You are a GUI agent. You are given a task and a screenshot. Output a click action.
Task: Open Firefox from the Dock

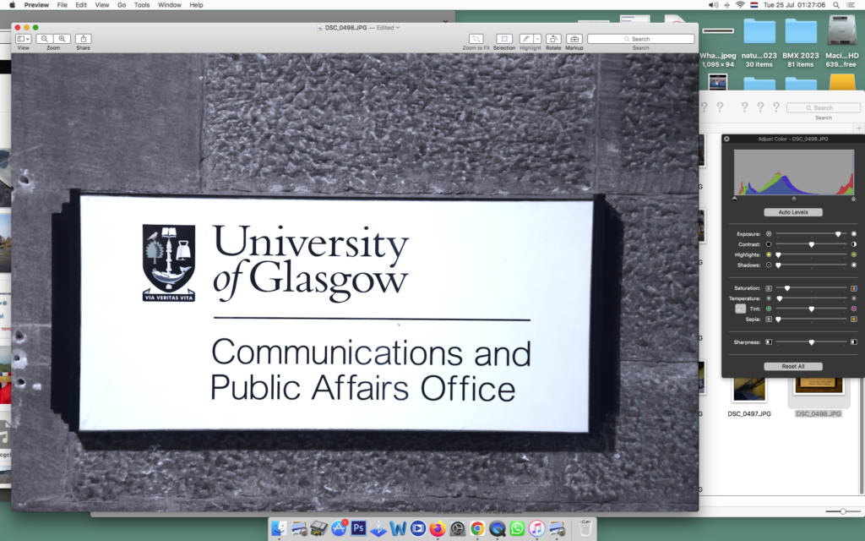(438, 528)
